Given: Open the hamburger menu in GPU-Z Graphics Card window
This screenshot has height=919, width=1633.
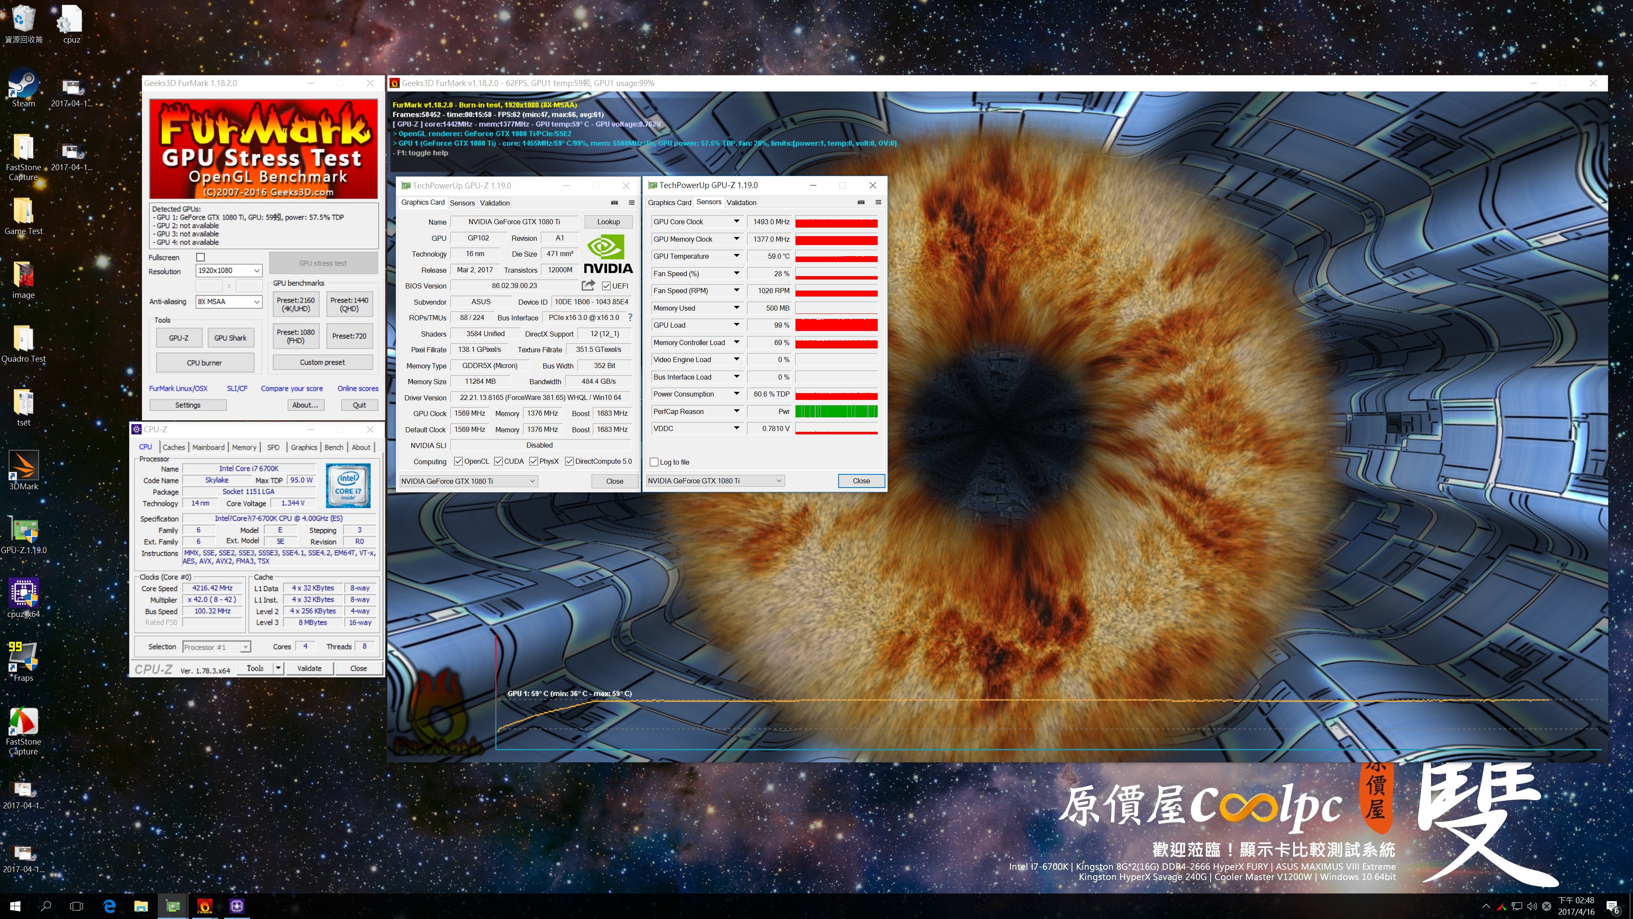Looking at the screenshot, I should [x=632, y=203].
